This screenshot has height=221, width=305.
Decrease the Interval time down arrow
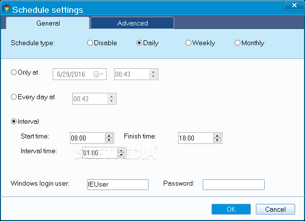(121, 155)
